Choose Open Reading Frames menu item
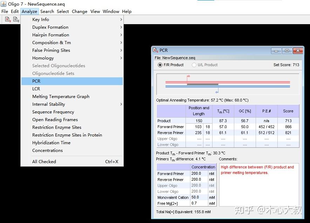The height and width of the screenshot is (223, 310). point(72,119)
